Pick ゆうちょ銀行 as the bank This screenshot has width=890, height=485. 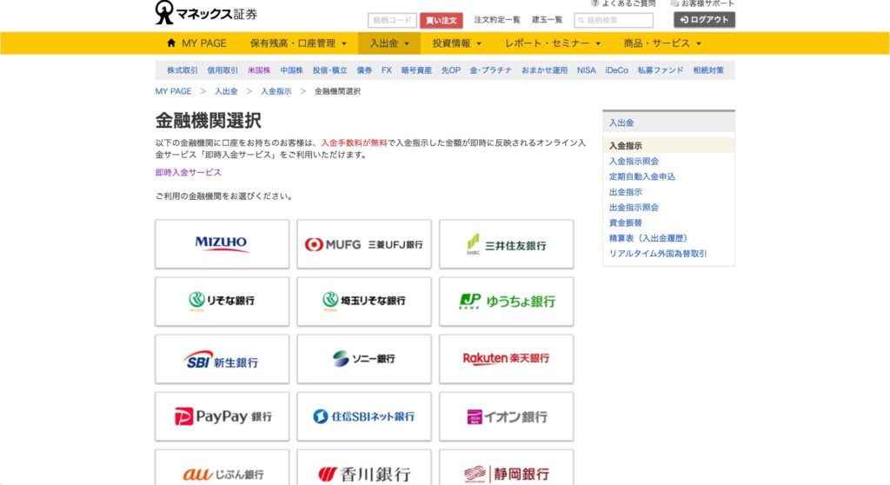pos(506,302)
